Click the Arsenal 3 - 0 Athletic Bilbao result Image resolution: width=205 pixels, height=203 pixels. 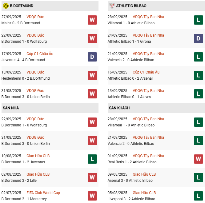[x=130, y=181]
